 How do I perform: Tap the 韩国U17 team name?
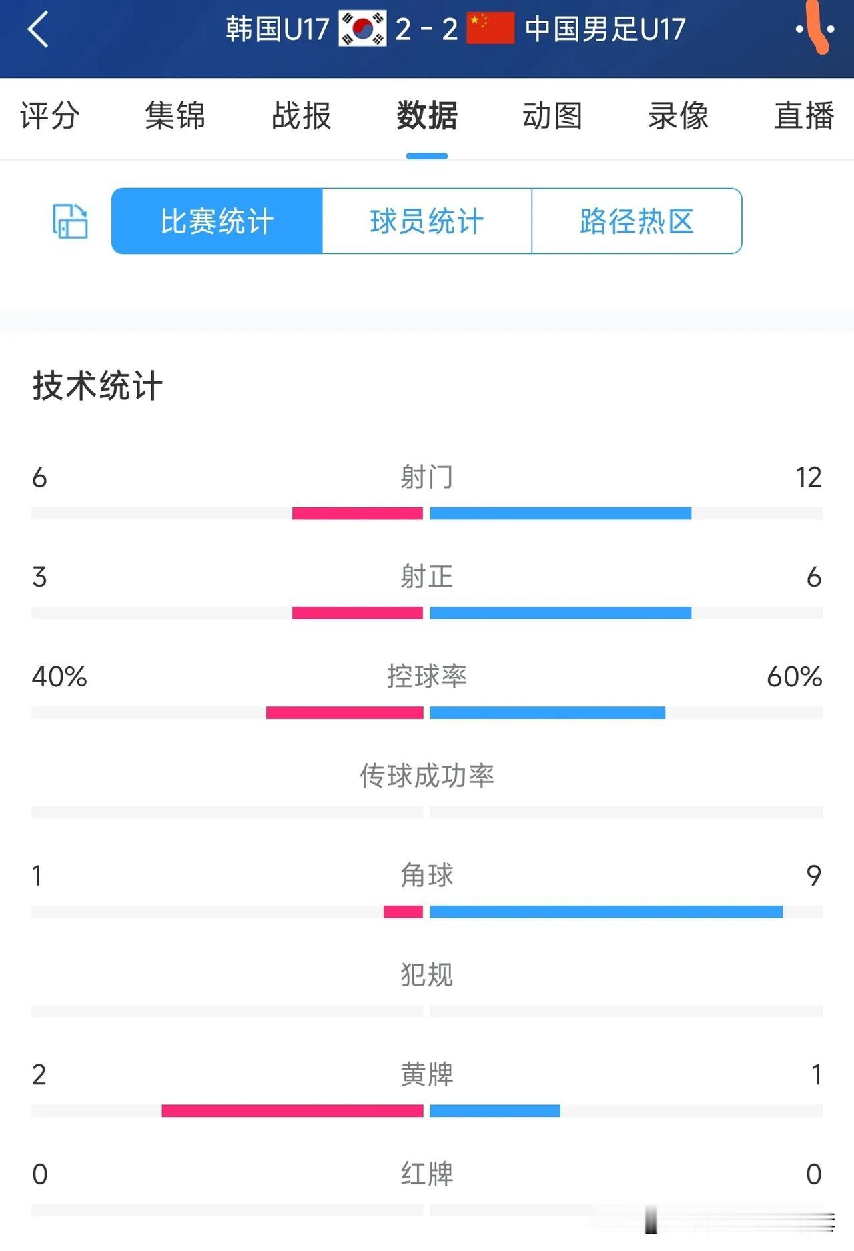(x=278, y=29)
